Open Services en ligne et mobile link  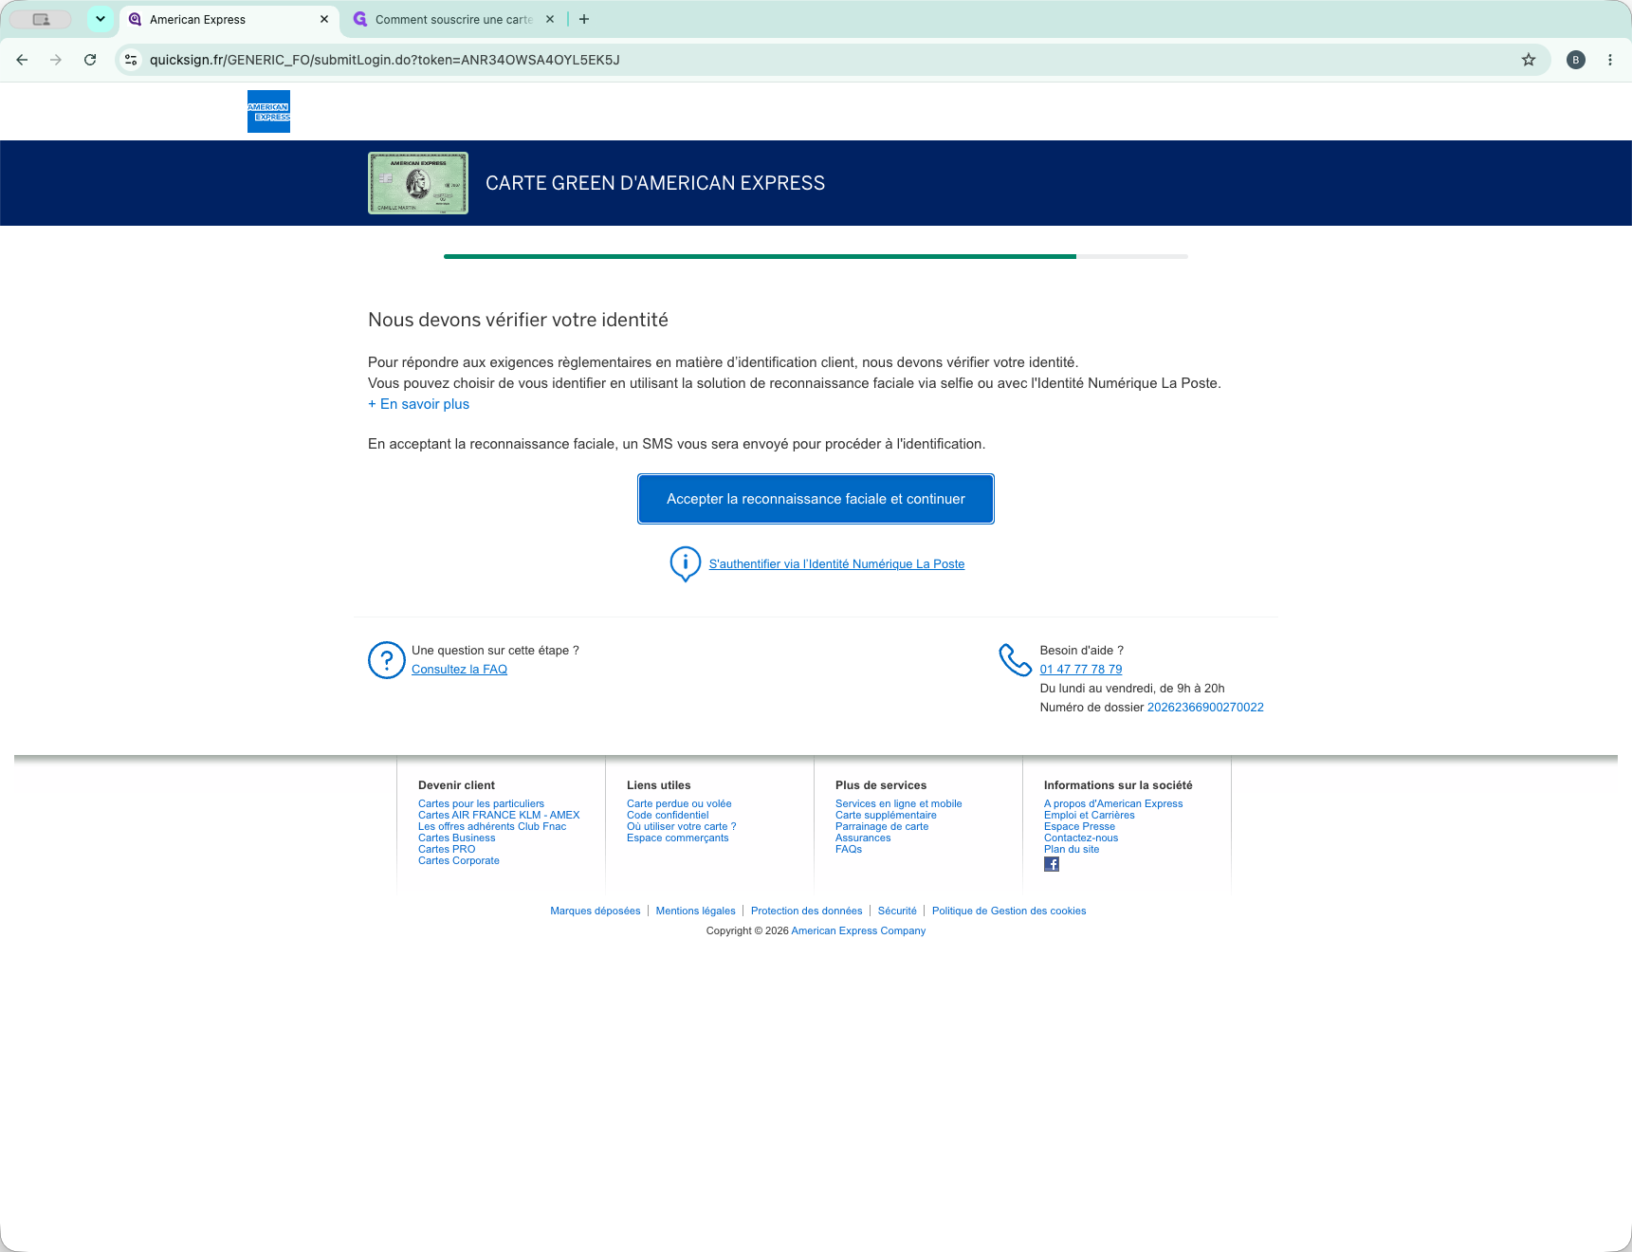[898, 803]
